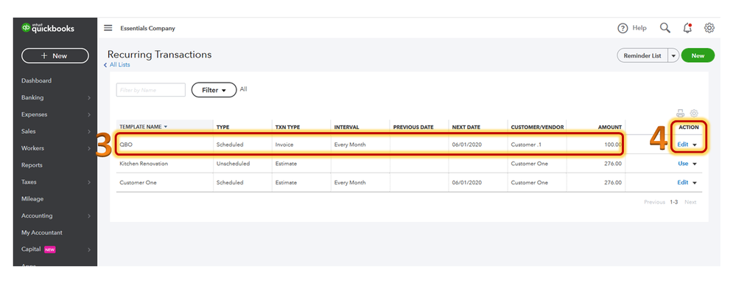Screen dimensions: 736x281
Task: Click Next pagination link
Action: coord(690,202)
